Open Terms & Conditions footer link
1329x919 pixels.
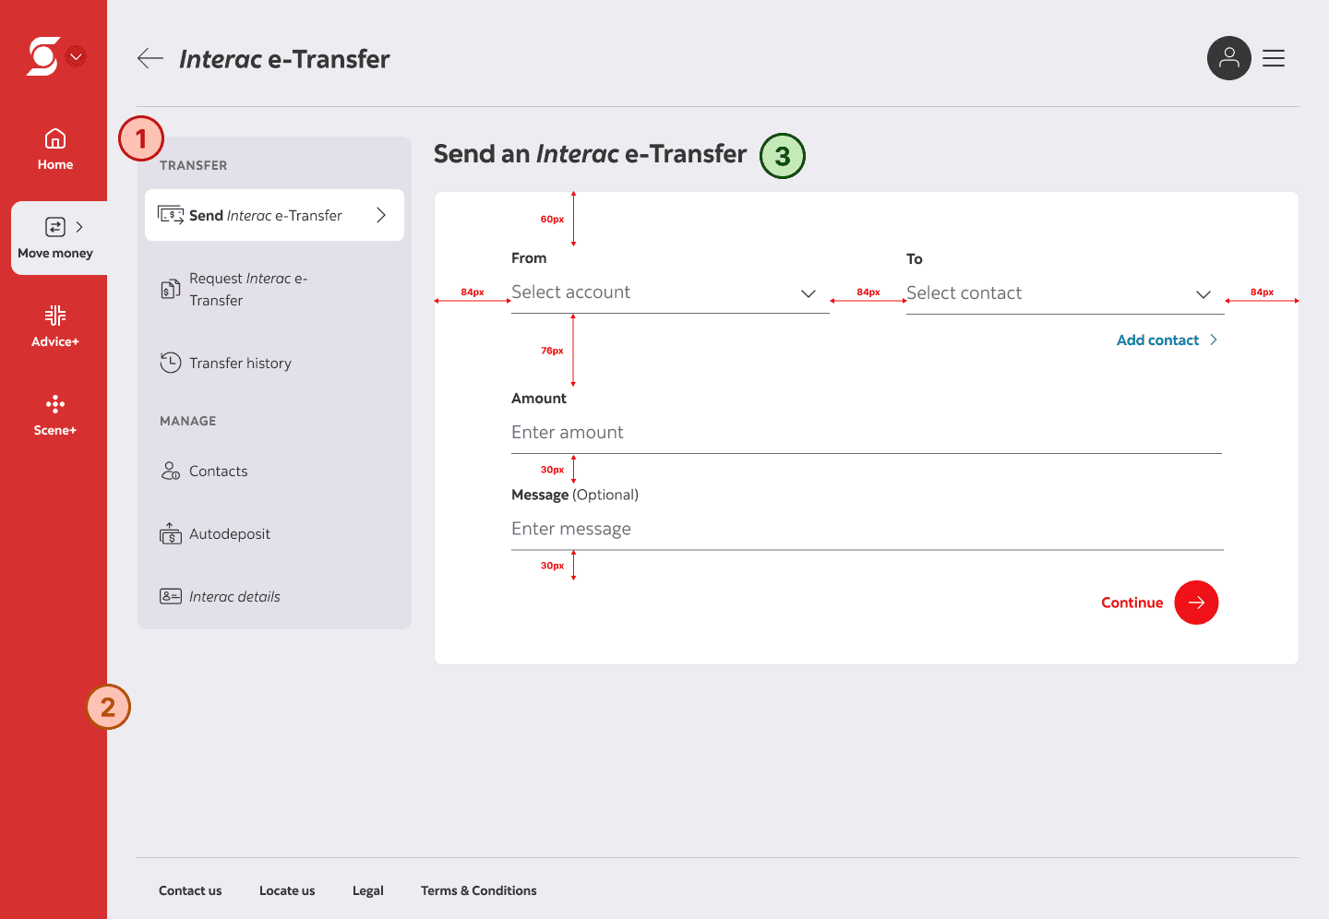(x=479, y=890)
